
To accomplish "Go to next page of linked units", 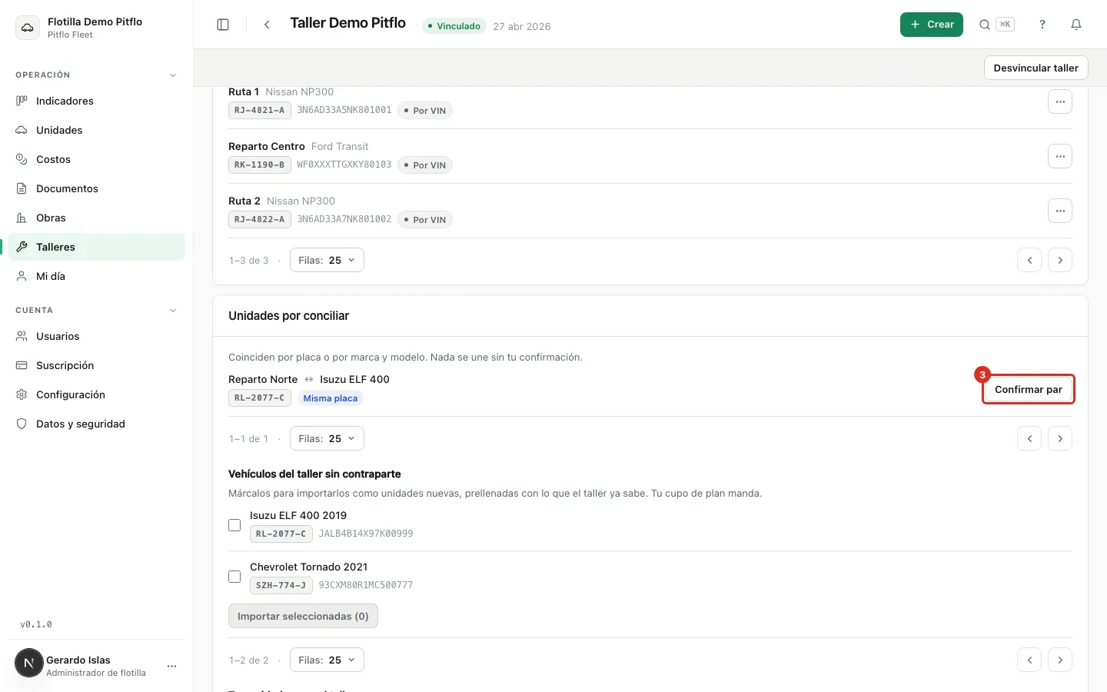I will 1060,260.
